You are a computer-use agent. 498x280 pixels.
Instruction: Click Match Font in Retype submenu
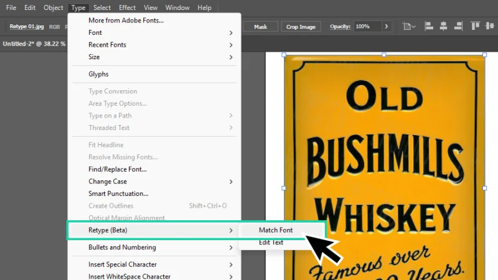click(276, 230)
